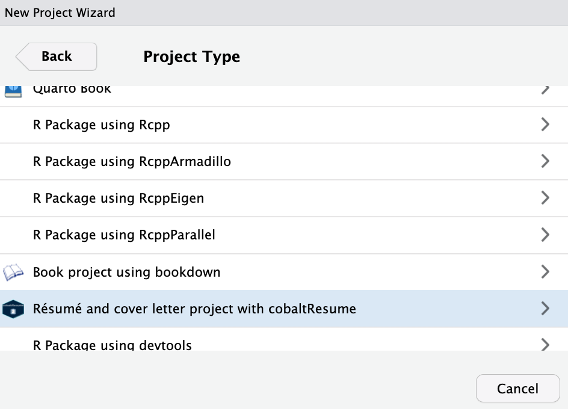
Task: Open the chevron for R Package using Rcpp
Action: tap(545, 125)
